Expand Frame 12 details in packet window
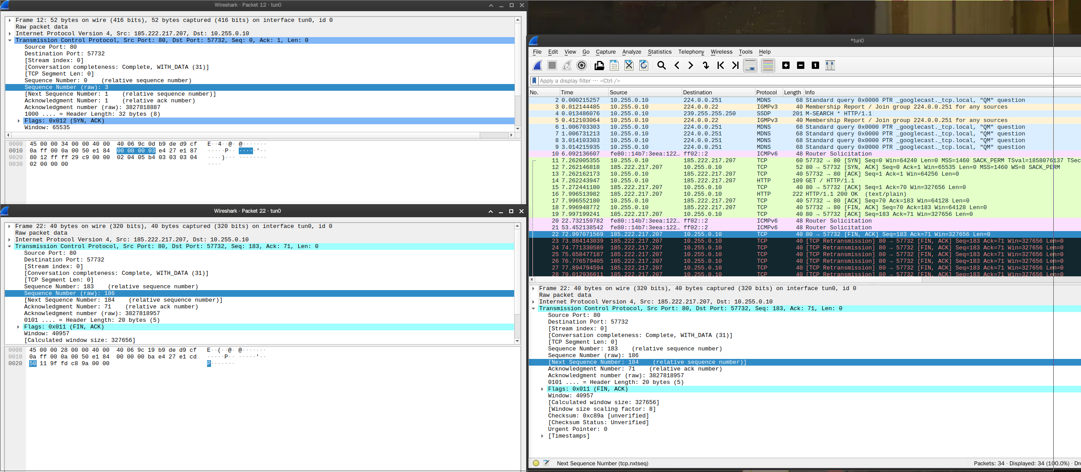This screenshot has width=1081, height=472. click(10, 20)
